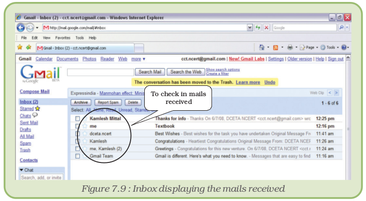Tick checkbox for Kamlesh Mittal email
The height and width of the screenshot is (201, 366).
[x=77, y=119]
